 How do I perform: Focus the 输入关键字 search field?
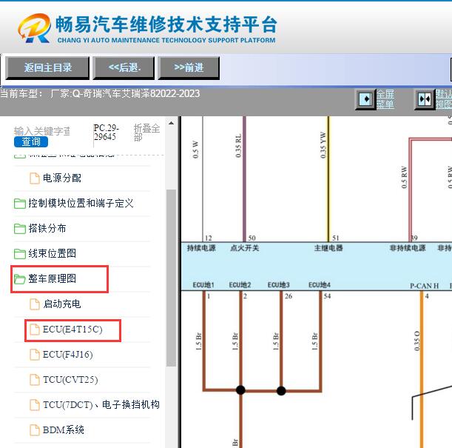click(x=42, y=131)
